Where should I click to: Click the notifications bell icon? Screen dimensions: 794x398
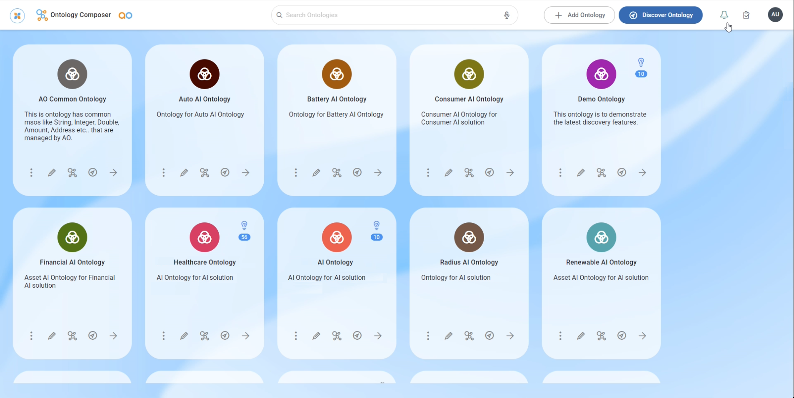(724, 15)
